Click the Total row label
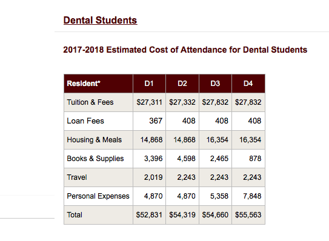The image size is (329, 241). coord(75,215)
